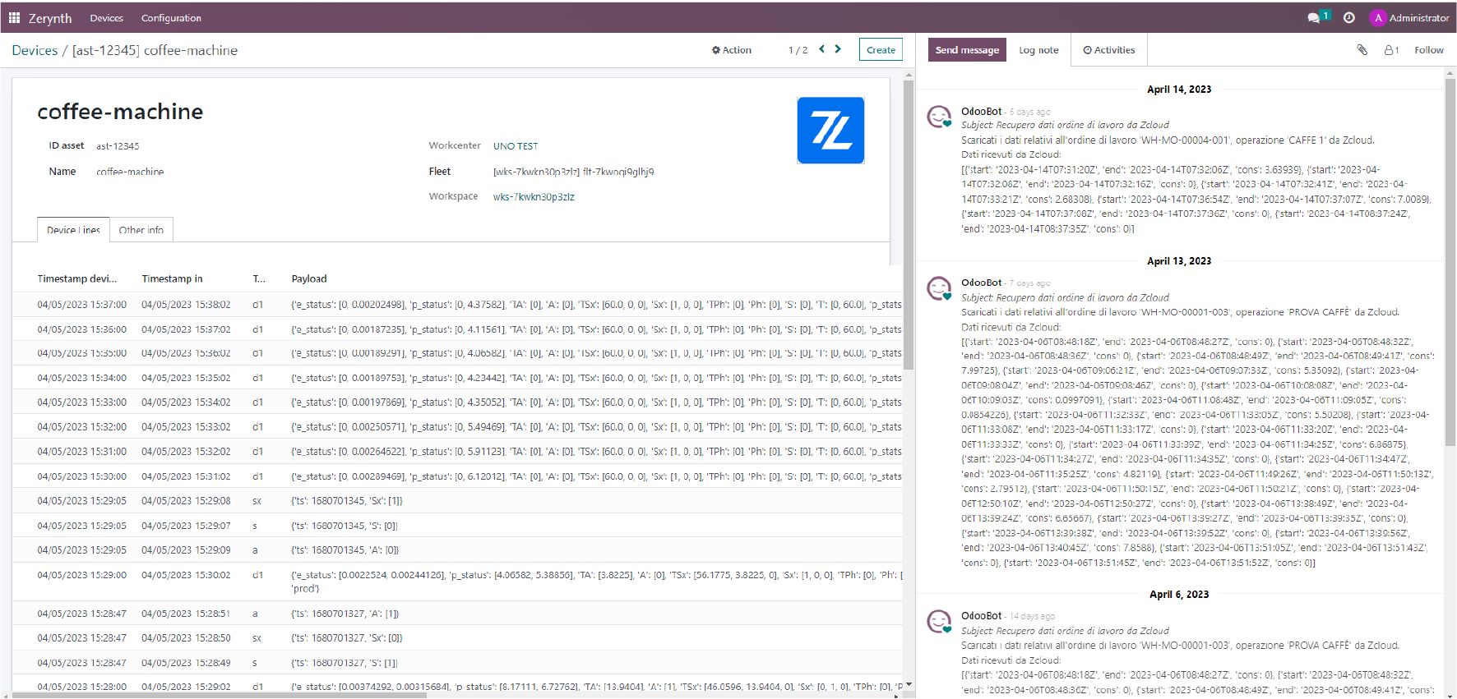Open the UNO TEST workcenter link
This screenshot has height=699, width=1457.
coord(516,146)
